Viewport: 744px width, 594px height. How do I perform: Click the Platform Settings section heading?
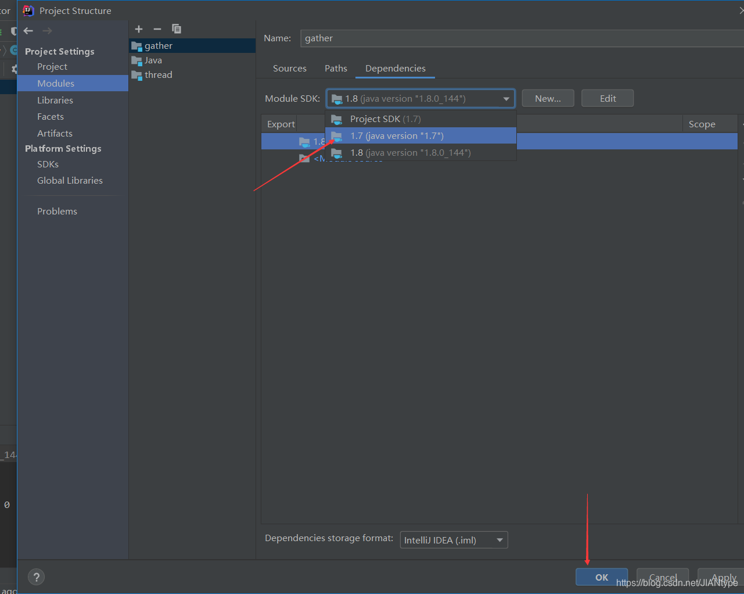coord(63,149)
